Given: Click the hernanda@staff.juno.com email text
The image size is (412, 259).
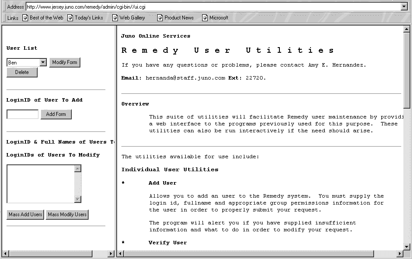Looking at the screenshot, I should [x=185, y=78].
